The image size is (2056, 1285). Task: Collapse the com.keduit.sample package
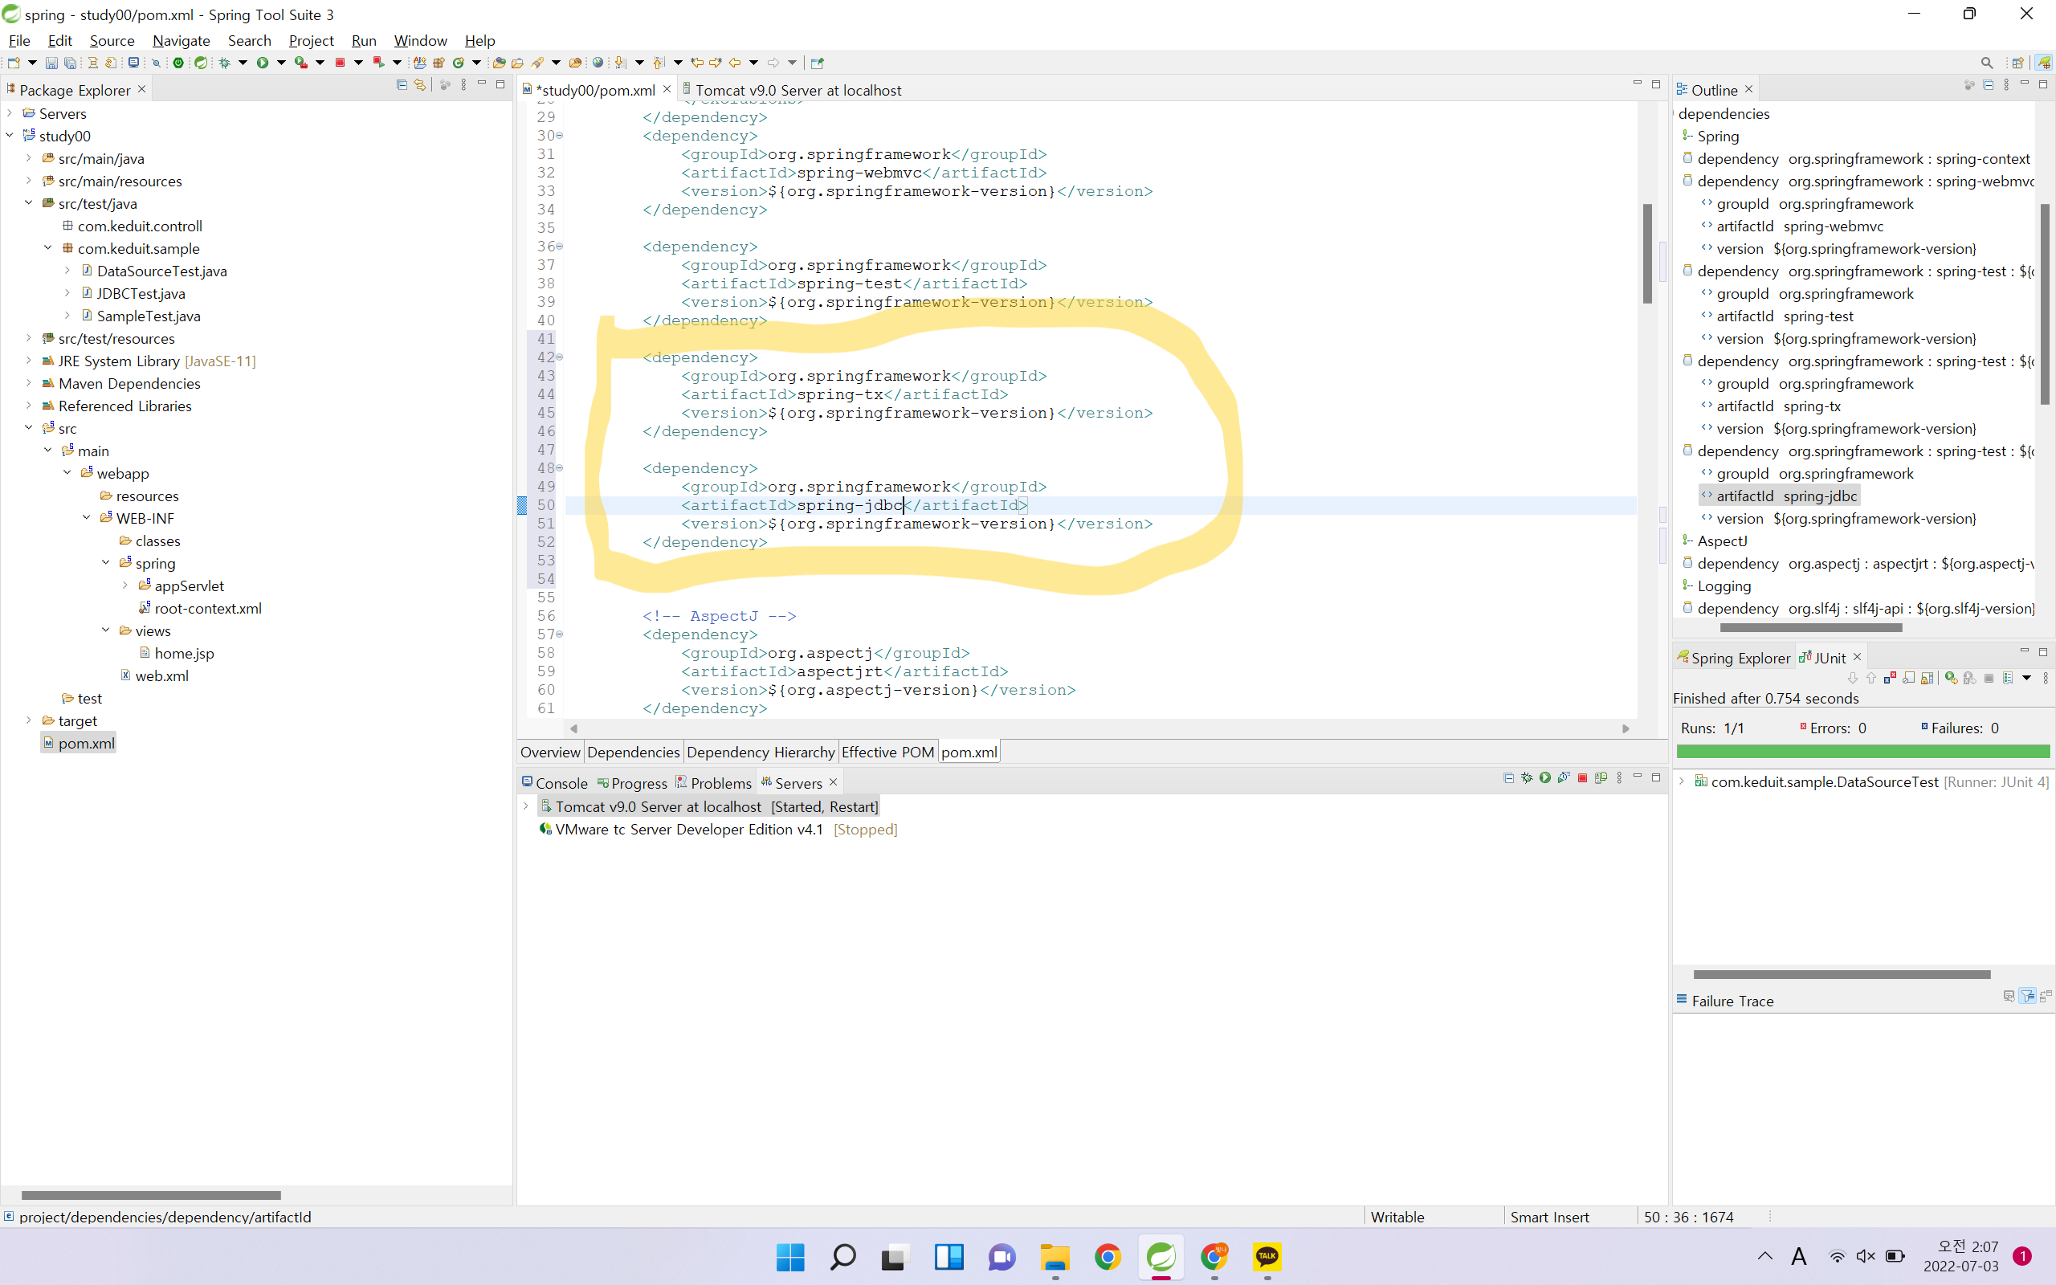(x=47, y=248)
